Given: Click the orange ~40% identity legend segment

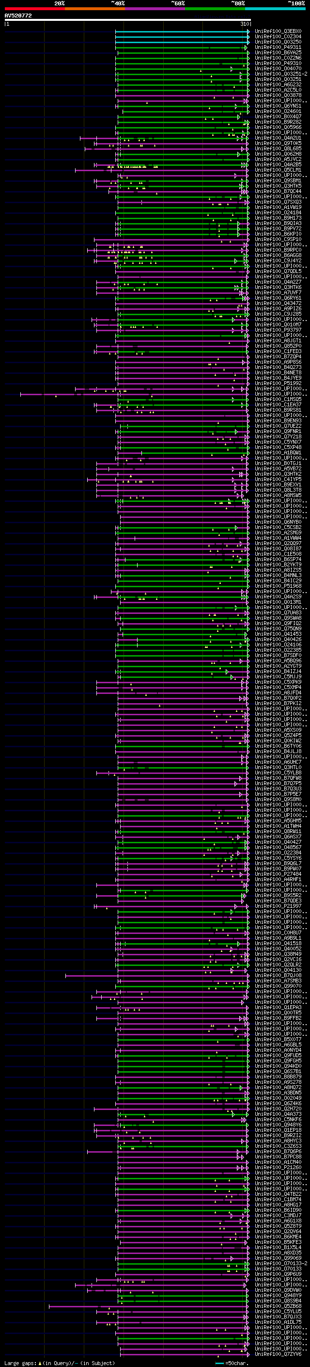Looking at the screenshot, I should [x=95, y=9].
